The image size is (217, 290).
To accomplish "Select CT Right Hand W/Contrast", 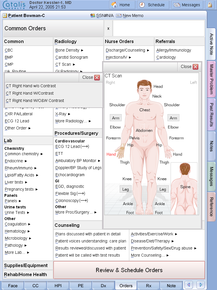I will 30,93.
